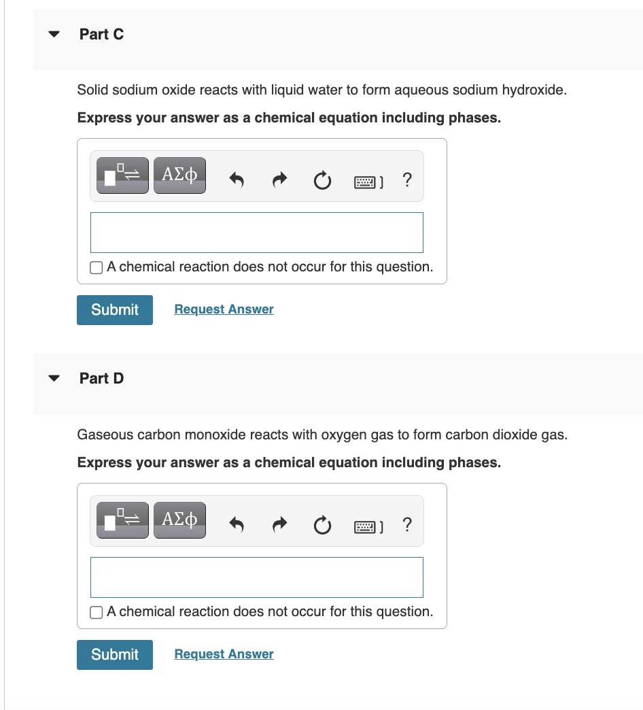The height and width of the screenshot is (710, 643).
Task: Check 'A chemical reaction does not occur' in Part C
Action: click(95, 267)
